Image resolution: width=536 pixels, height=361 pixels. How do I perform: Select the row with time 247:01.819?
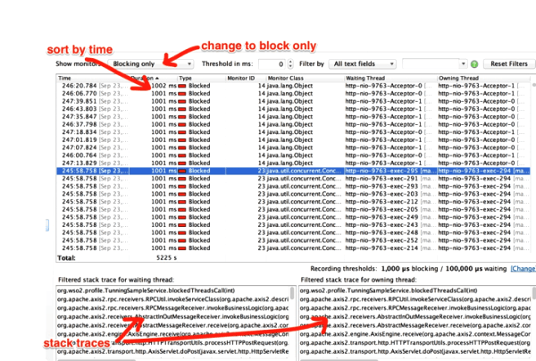pyautogui.click(x=293, y=139)
